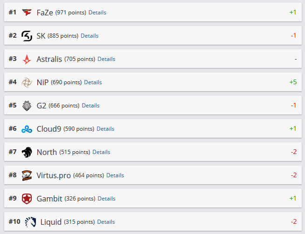Screen dimensions: 305x234
Task: View Cloud9 points Details link
Action: pyautogui.click(x=105, y=129)
